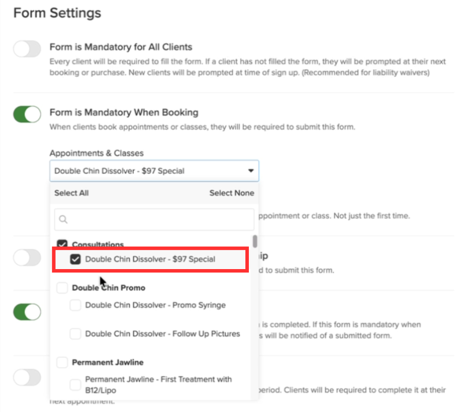Check 'Permanent Jawline - First Treatment with B12/Lipo'
463x412 pixels.
pyautogui.click(x=75, y=385)
